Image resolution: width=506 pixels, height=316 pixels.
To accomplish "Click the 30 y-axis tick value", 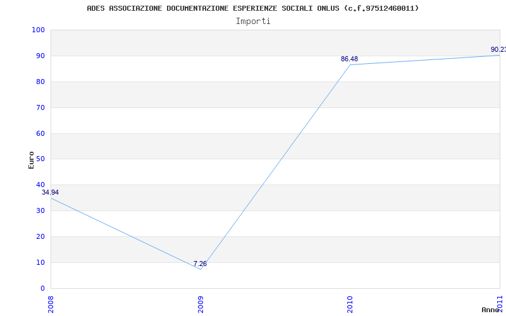I will [40, 210].
